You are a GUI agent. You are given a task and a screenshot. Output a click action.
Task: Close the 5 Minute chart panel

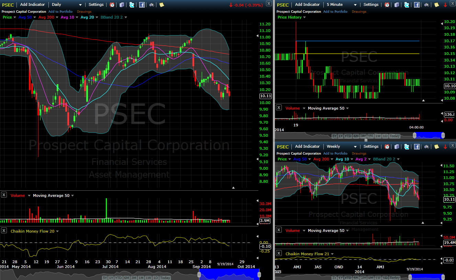(x=453, y=4)
